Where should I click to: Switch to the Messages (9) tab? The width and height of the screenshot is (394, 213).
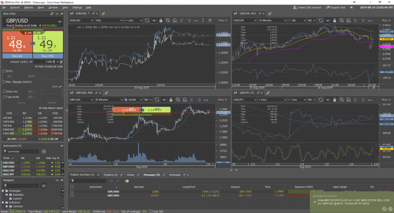[x=152, y=175]
